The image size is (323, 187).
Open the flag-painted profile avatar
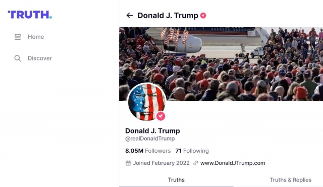pyautogui.click(x=147, y=102)
